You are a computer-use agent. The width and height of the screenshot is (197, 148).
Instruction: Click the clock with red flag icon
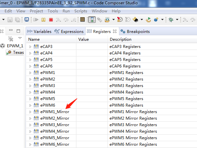120,20
